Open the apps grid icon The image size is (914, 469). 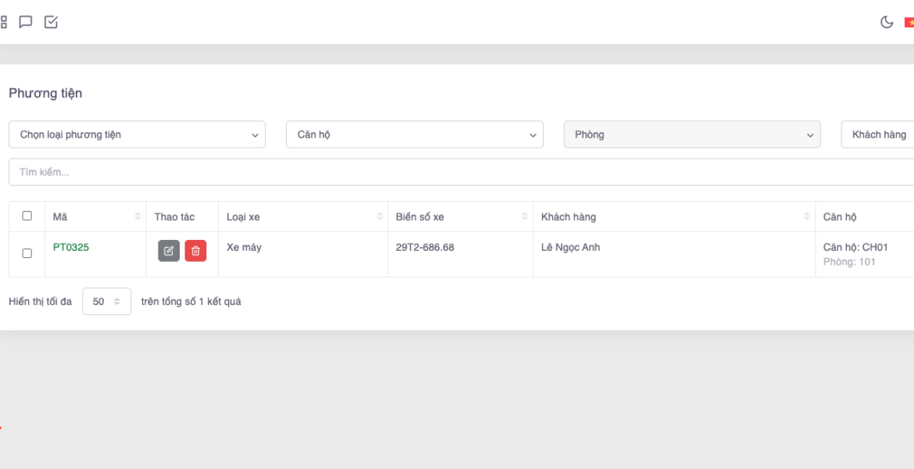click(4, 22)
